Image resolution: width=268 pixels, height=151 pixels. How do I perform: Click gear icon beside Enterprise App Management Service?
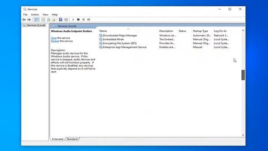[101, 47]
